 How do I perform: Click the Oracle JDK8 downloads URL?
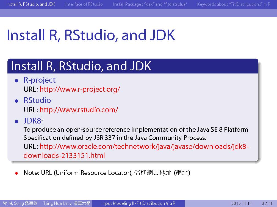(x=144, y=146)
